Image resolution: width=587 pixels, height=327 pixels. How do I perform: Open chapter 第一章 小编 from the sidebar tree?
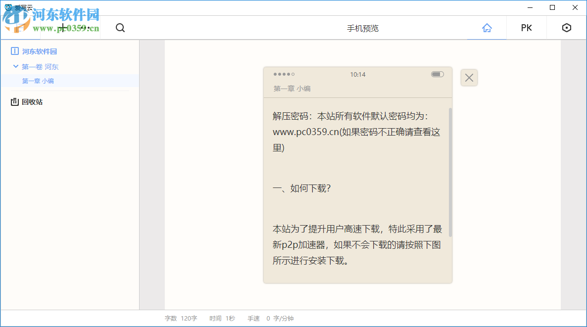[39, 81]
